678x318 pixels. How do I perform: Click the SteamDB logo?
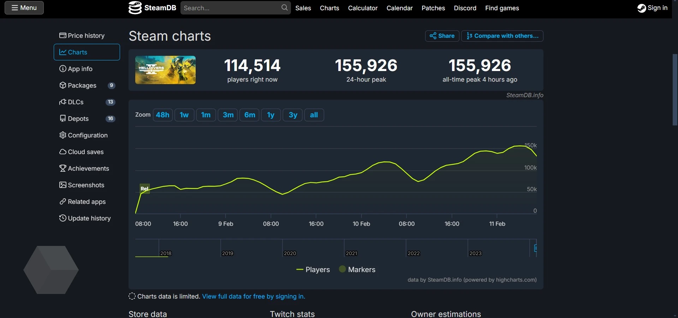click(x=152, y=8)
